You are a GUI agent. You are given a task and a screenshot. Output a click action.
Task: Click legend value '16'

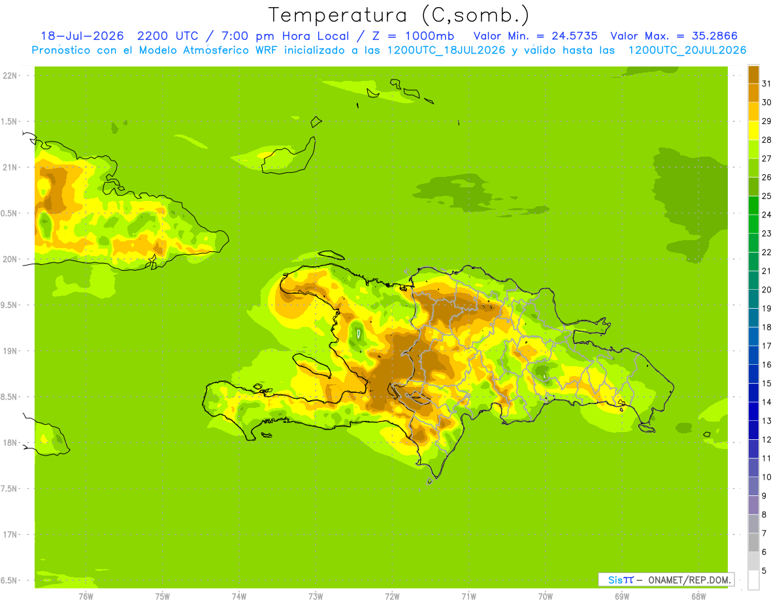pyautogui.click(x=767, y=365)
